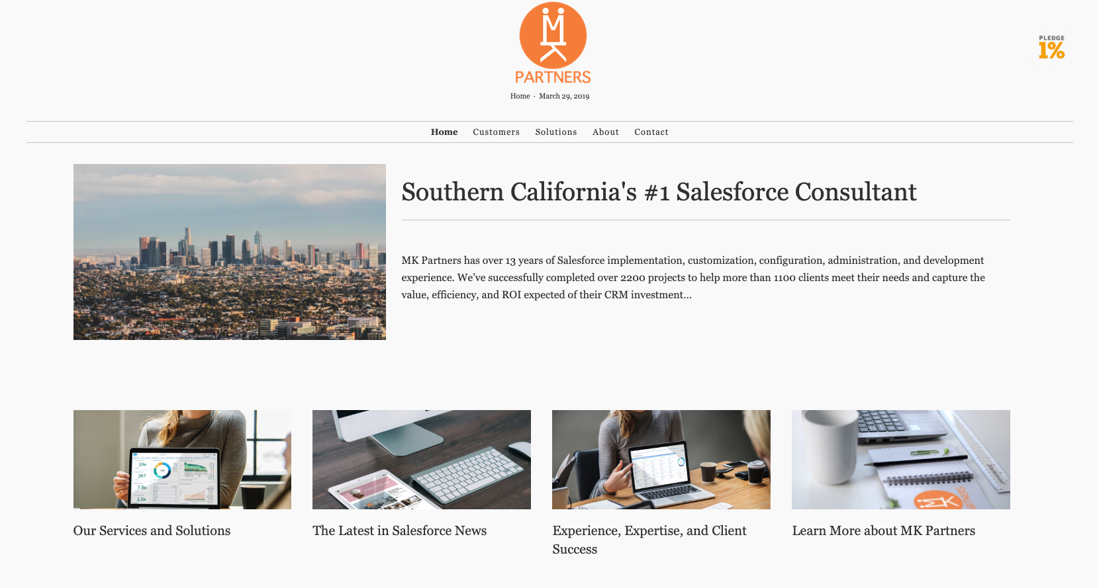
Task: Open the Pledge 1% badge icon
Action: pyautogui.click(x=1051, y=47)
